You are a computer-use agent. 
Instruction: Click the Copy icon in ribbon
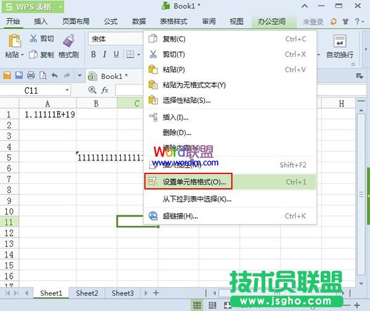pyautogui.click(x=33, y=54)
